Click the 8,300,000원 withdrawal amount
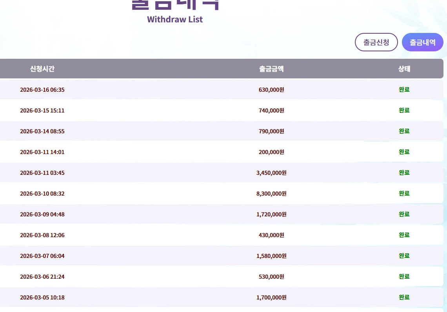This screenshot has width=447, height=312. click(271, 194)
